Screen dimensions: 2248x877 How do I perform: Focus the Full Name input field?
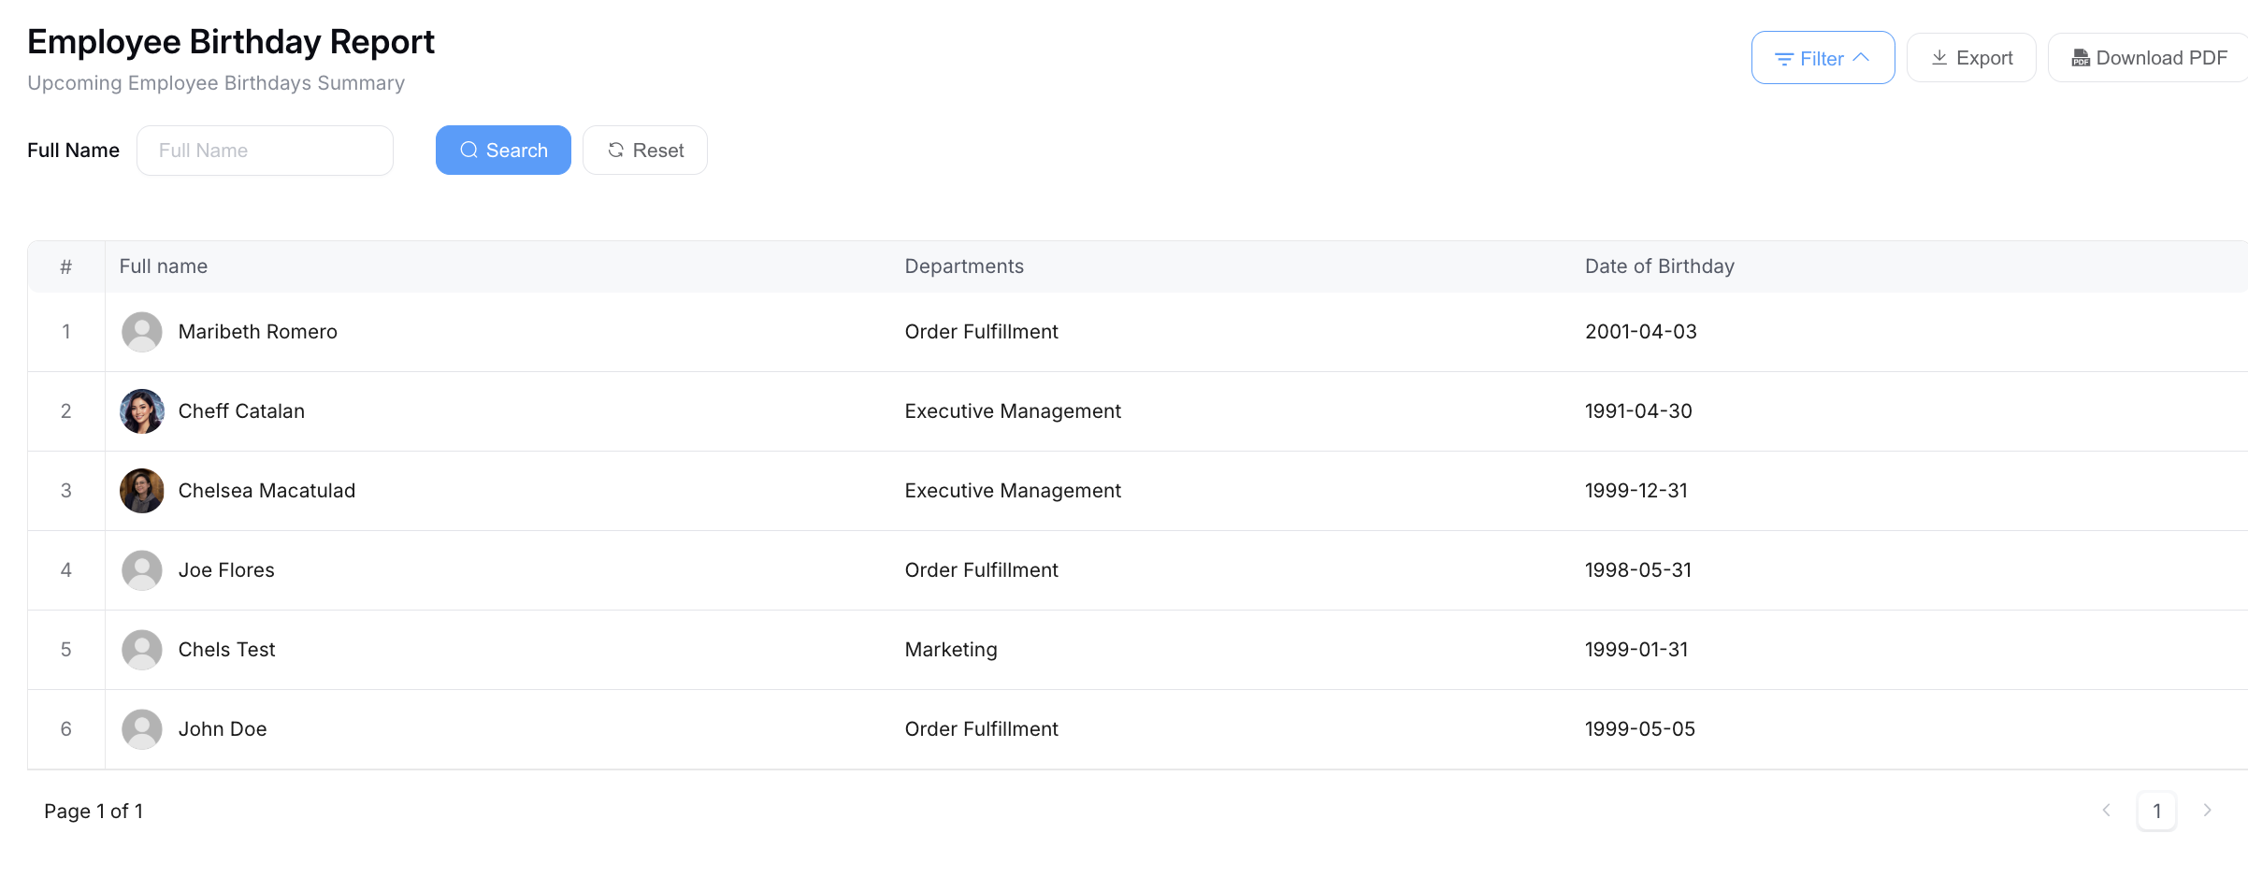click(265, 151)
